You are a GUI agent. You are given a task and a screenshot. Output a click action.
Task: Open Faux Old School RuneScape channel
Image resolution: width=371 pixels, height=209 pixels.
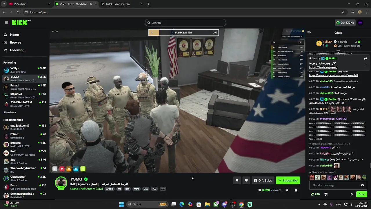click(25, 187)
